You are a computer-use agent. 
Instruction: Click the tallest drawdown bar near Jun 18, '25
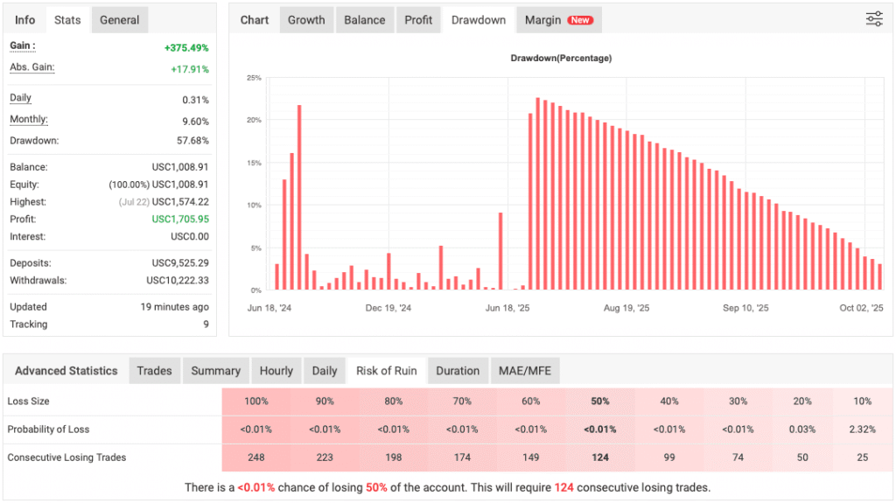pyautogui.click(x=538, y=192)
